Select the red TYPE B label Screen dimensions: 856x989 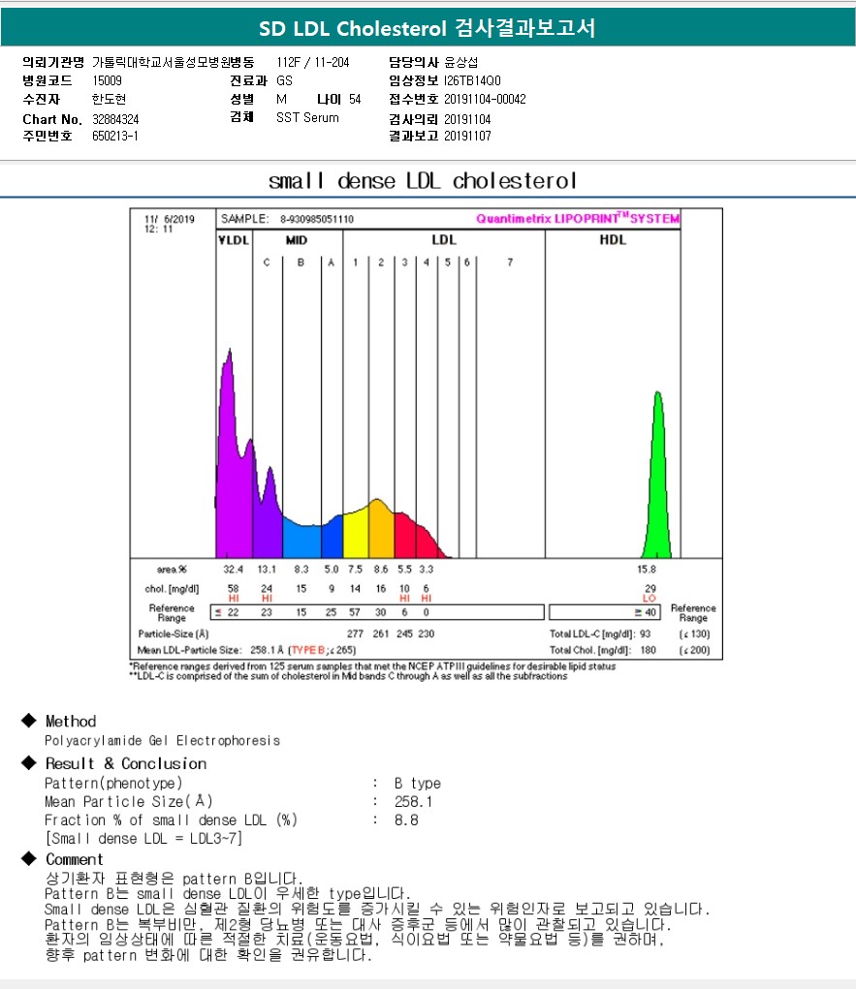(x=307, y=650)
